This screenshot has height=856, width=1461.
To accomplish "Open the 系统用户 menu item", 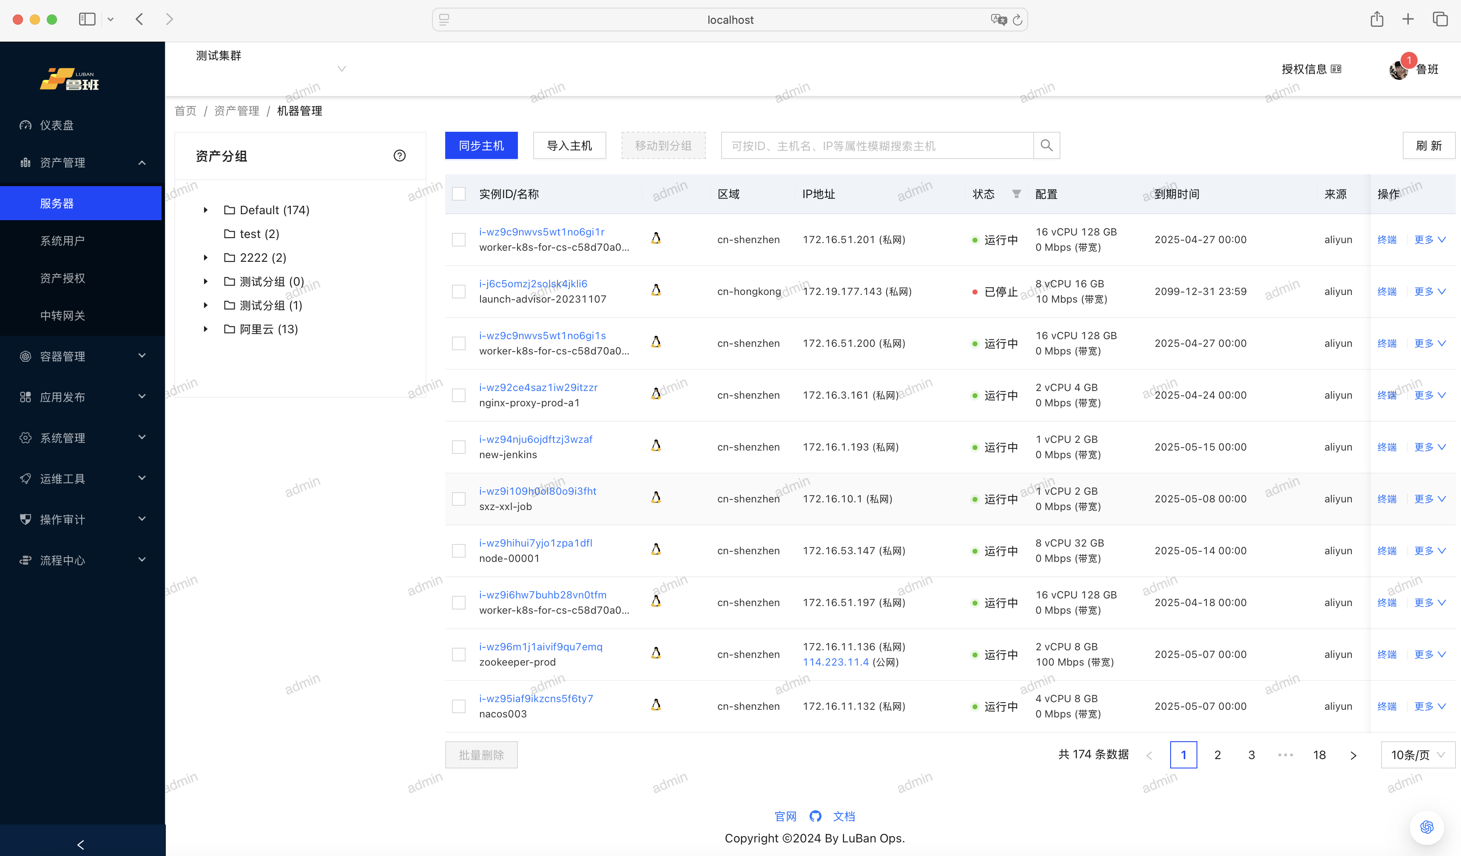I will tap(63, 241).
